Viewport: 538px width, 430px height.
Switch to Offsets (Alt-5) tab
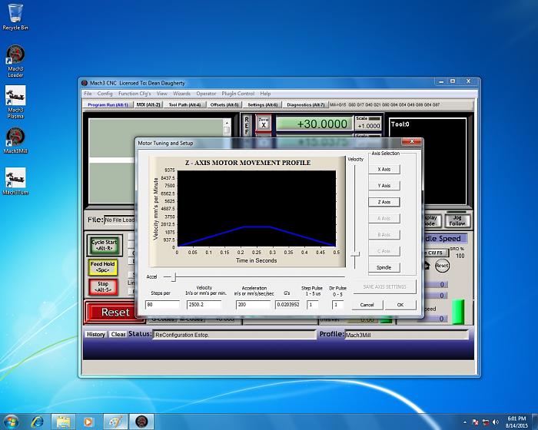[224, 104]
